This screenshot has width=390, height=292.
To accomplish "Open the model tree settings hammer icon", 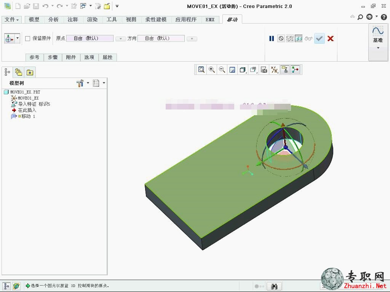I will pos(80,83).
